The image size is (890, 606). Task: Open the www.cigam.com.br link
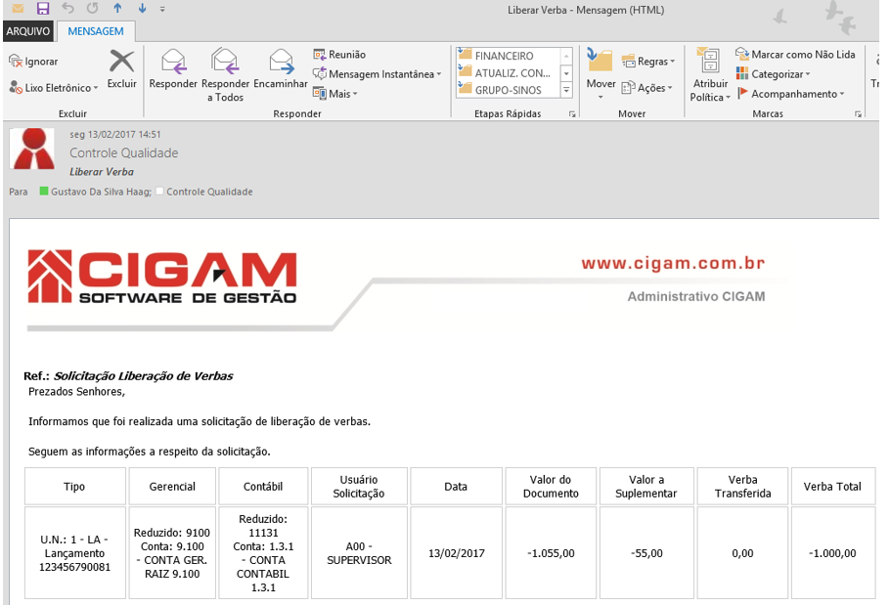coord(673,263)
